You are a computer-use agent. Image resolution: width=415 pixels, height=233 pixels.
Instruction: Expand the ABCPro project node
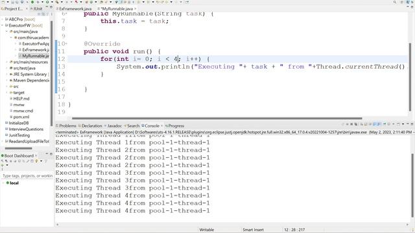pos(3,19)
